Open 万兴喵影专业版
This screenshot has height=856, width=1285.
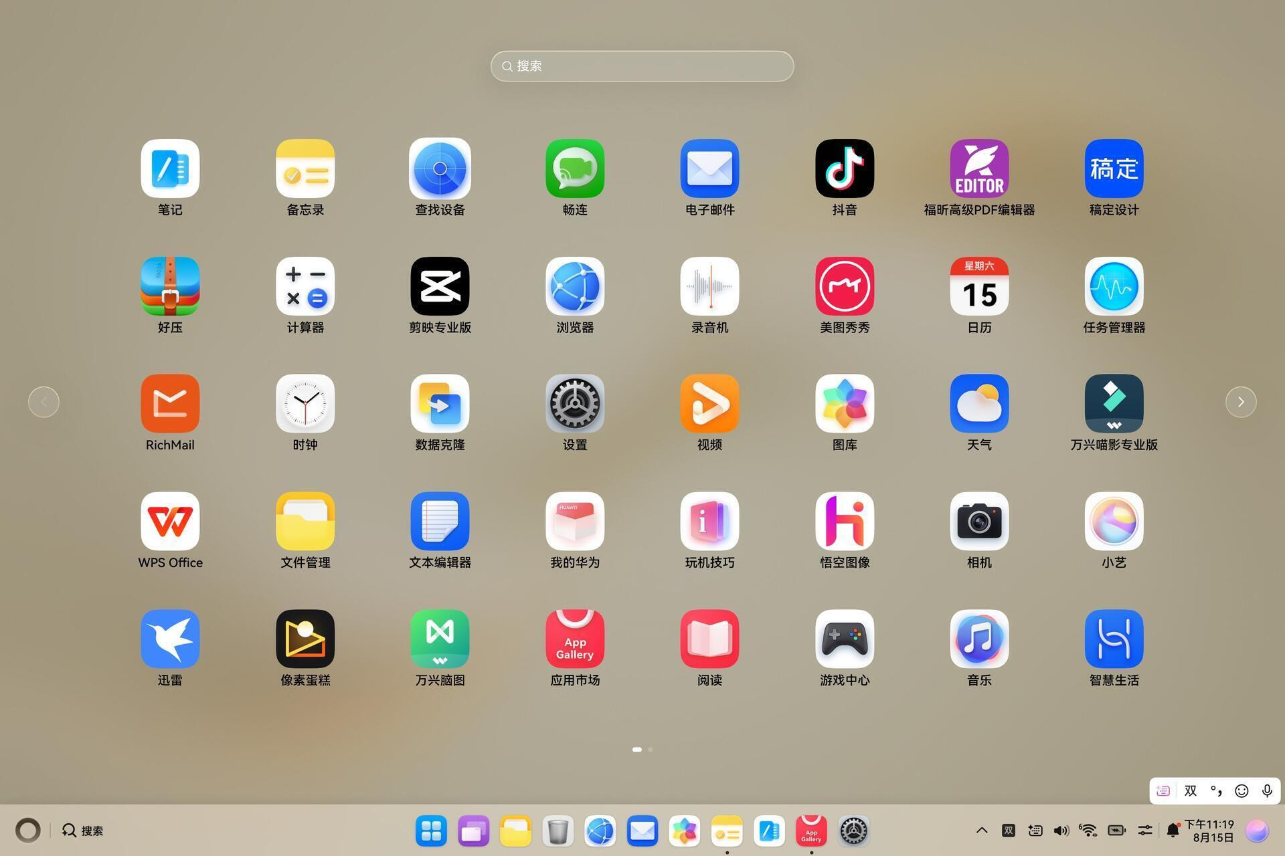1114,403
